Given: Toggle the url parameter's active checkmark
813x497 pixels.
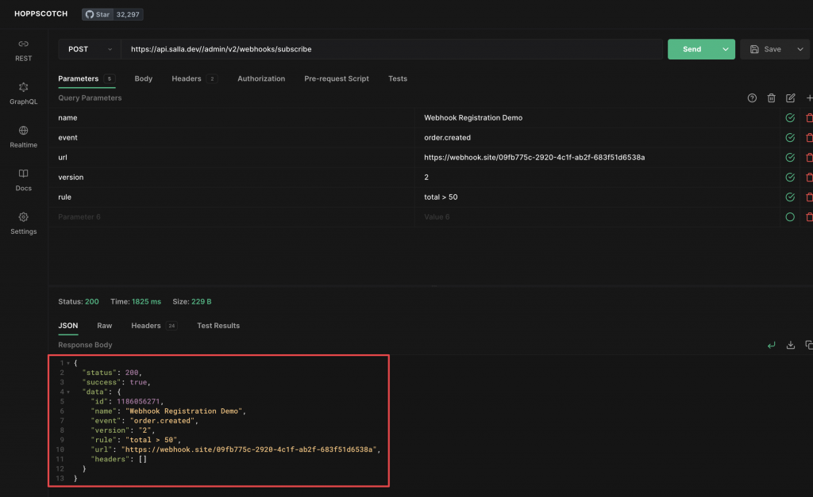Looking at the screenshot, I should [790, 158].
